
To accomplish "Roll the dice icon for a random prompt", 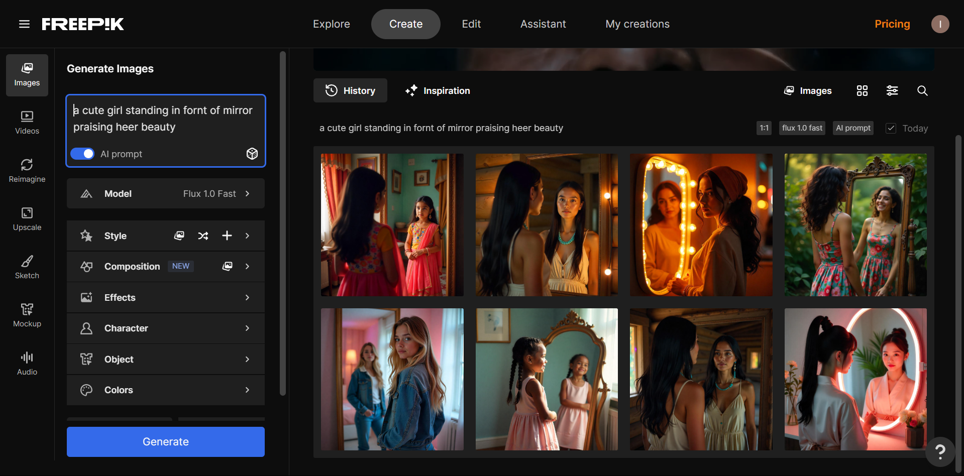I will [252, 154].
